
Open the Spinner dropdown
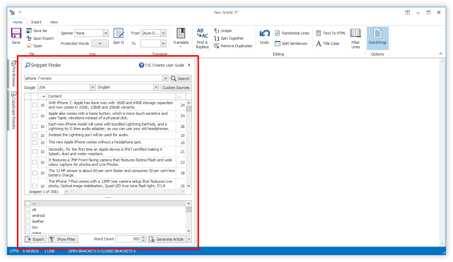tap(106, 33)
